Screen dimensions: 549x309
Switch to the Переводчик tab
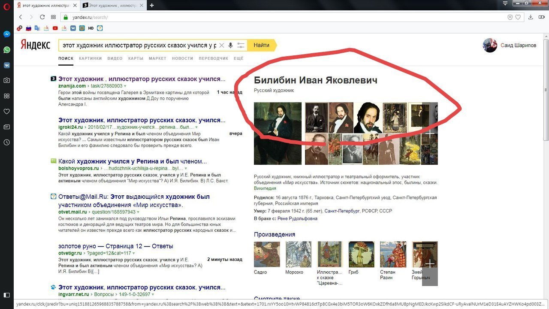[214, 58]
